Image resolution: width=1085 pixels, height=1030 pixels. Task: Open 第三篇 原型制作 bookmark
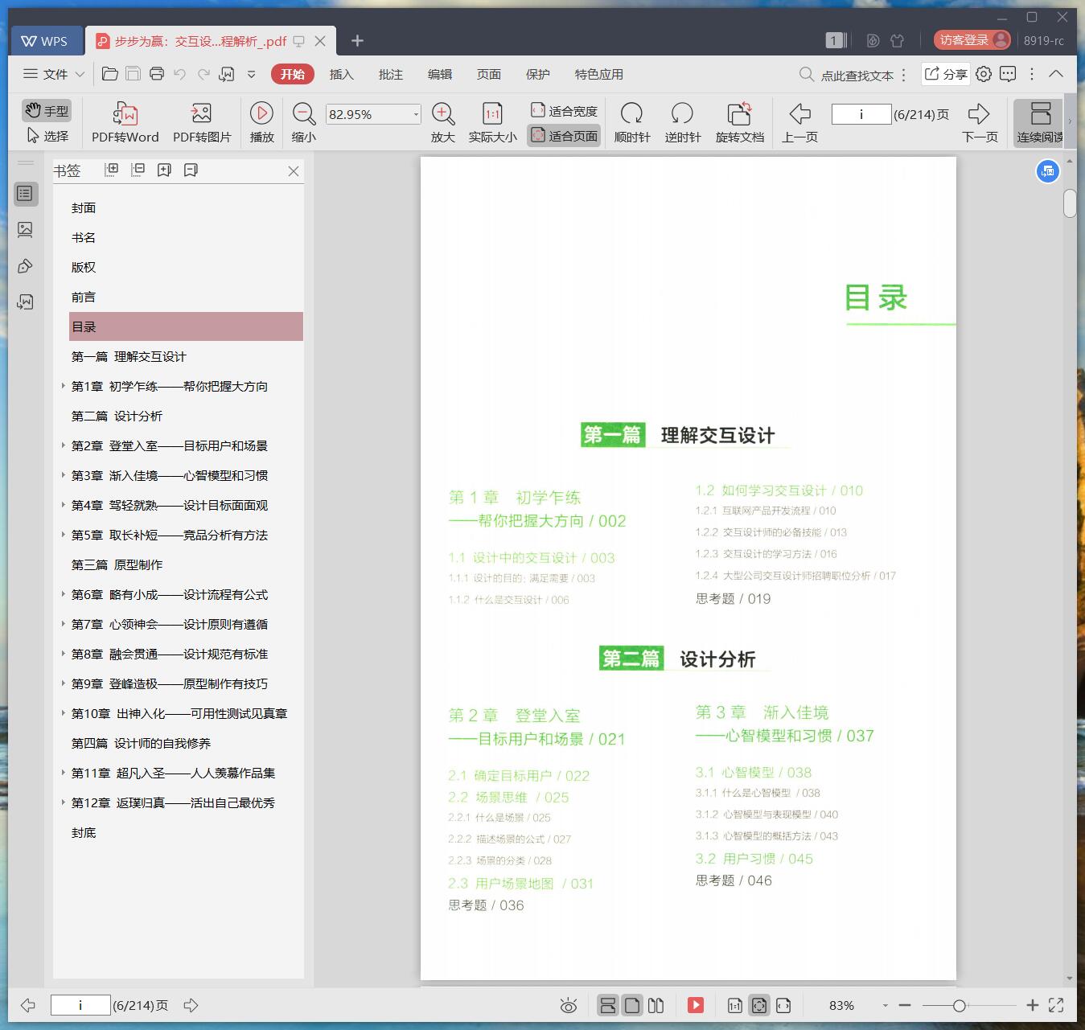[x=117, y=564]
